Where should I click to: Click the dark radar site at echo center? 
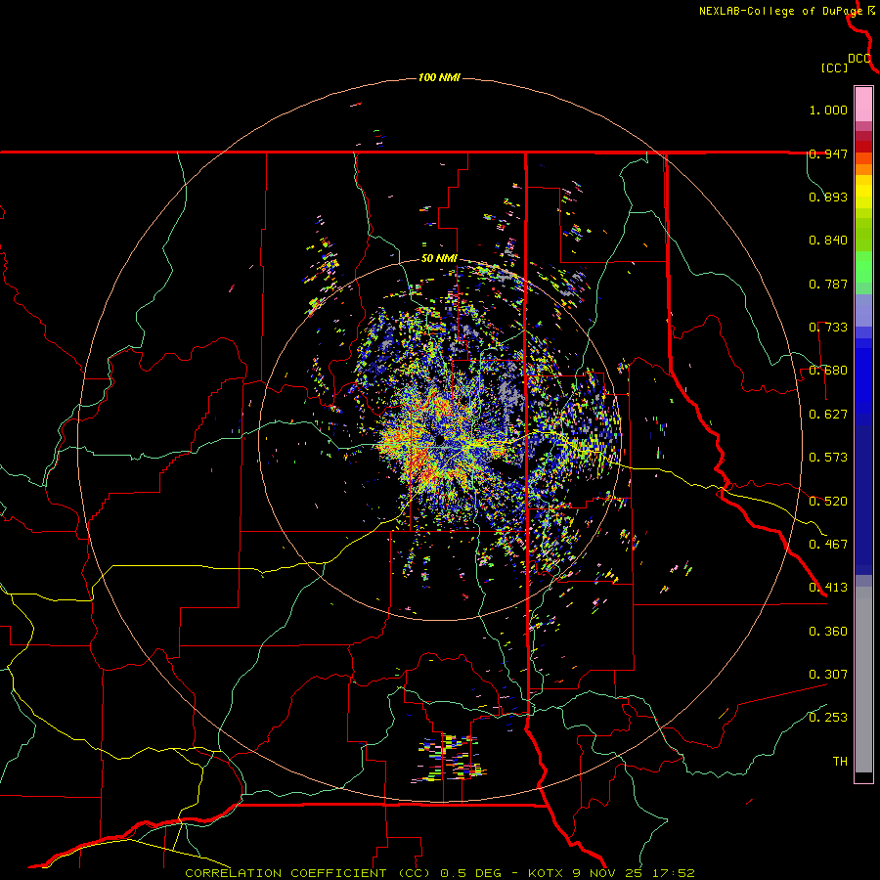[x=439, y=439]
